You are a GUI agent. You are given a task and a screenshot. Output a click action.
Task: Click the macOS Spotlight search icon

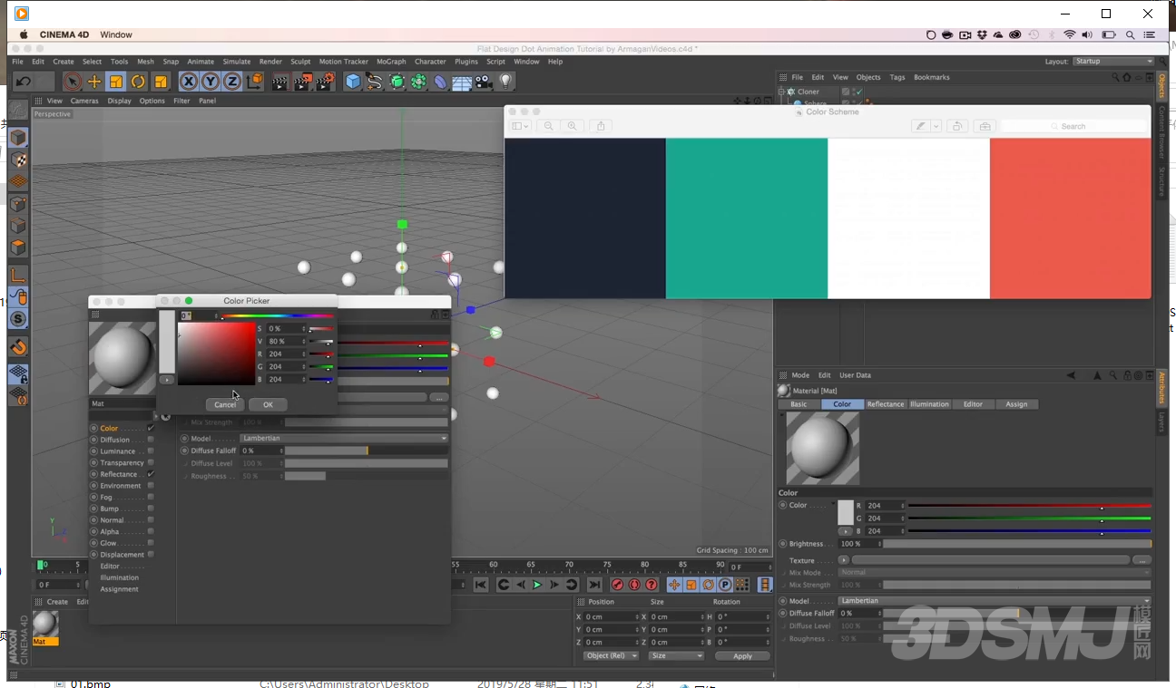[x=1130, y=34]
